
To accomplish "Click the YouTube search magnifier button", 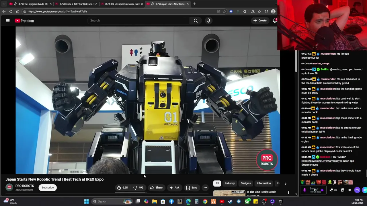I will click(x=196, y=21).
